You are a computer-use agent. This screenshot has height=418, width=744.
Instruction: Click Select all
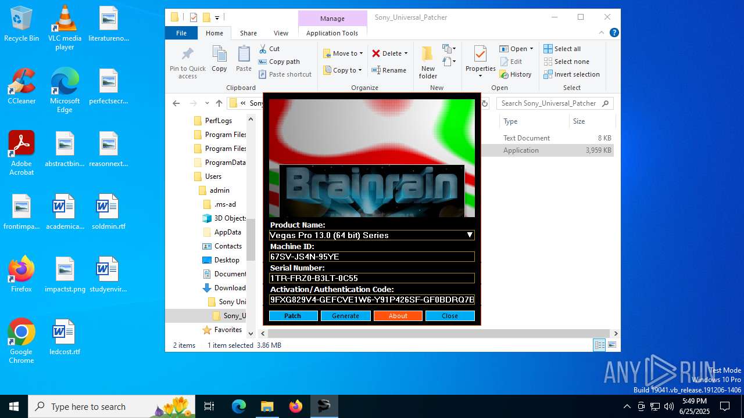[562, 49]
